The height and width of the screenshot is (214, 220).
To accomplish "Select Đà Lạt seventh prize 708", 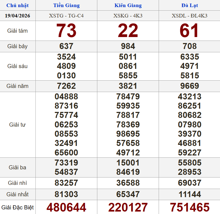I will click(189, 46).
